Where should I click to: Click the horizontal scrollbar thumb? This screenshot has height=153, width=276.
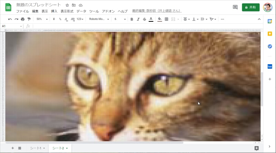[94, 143]
